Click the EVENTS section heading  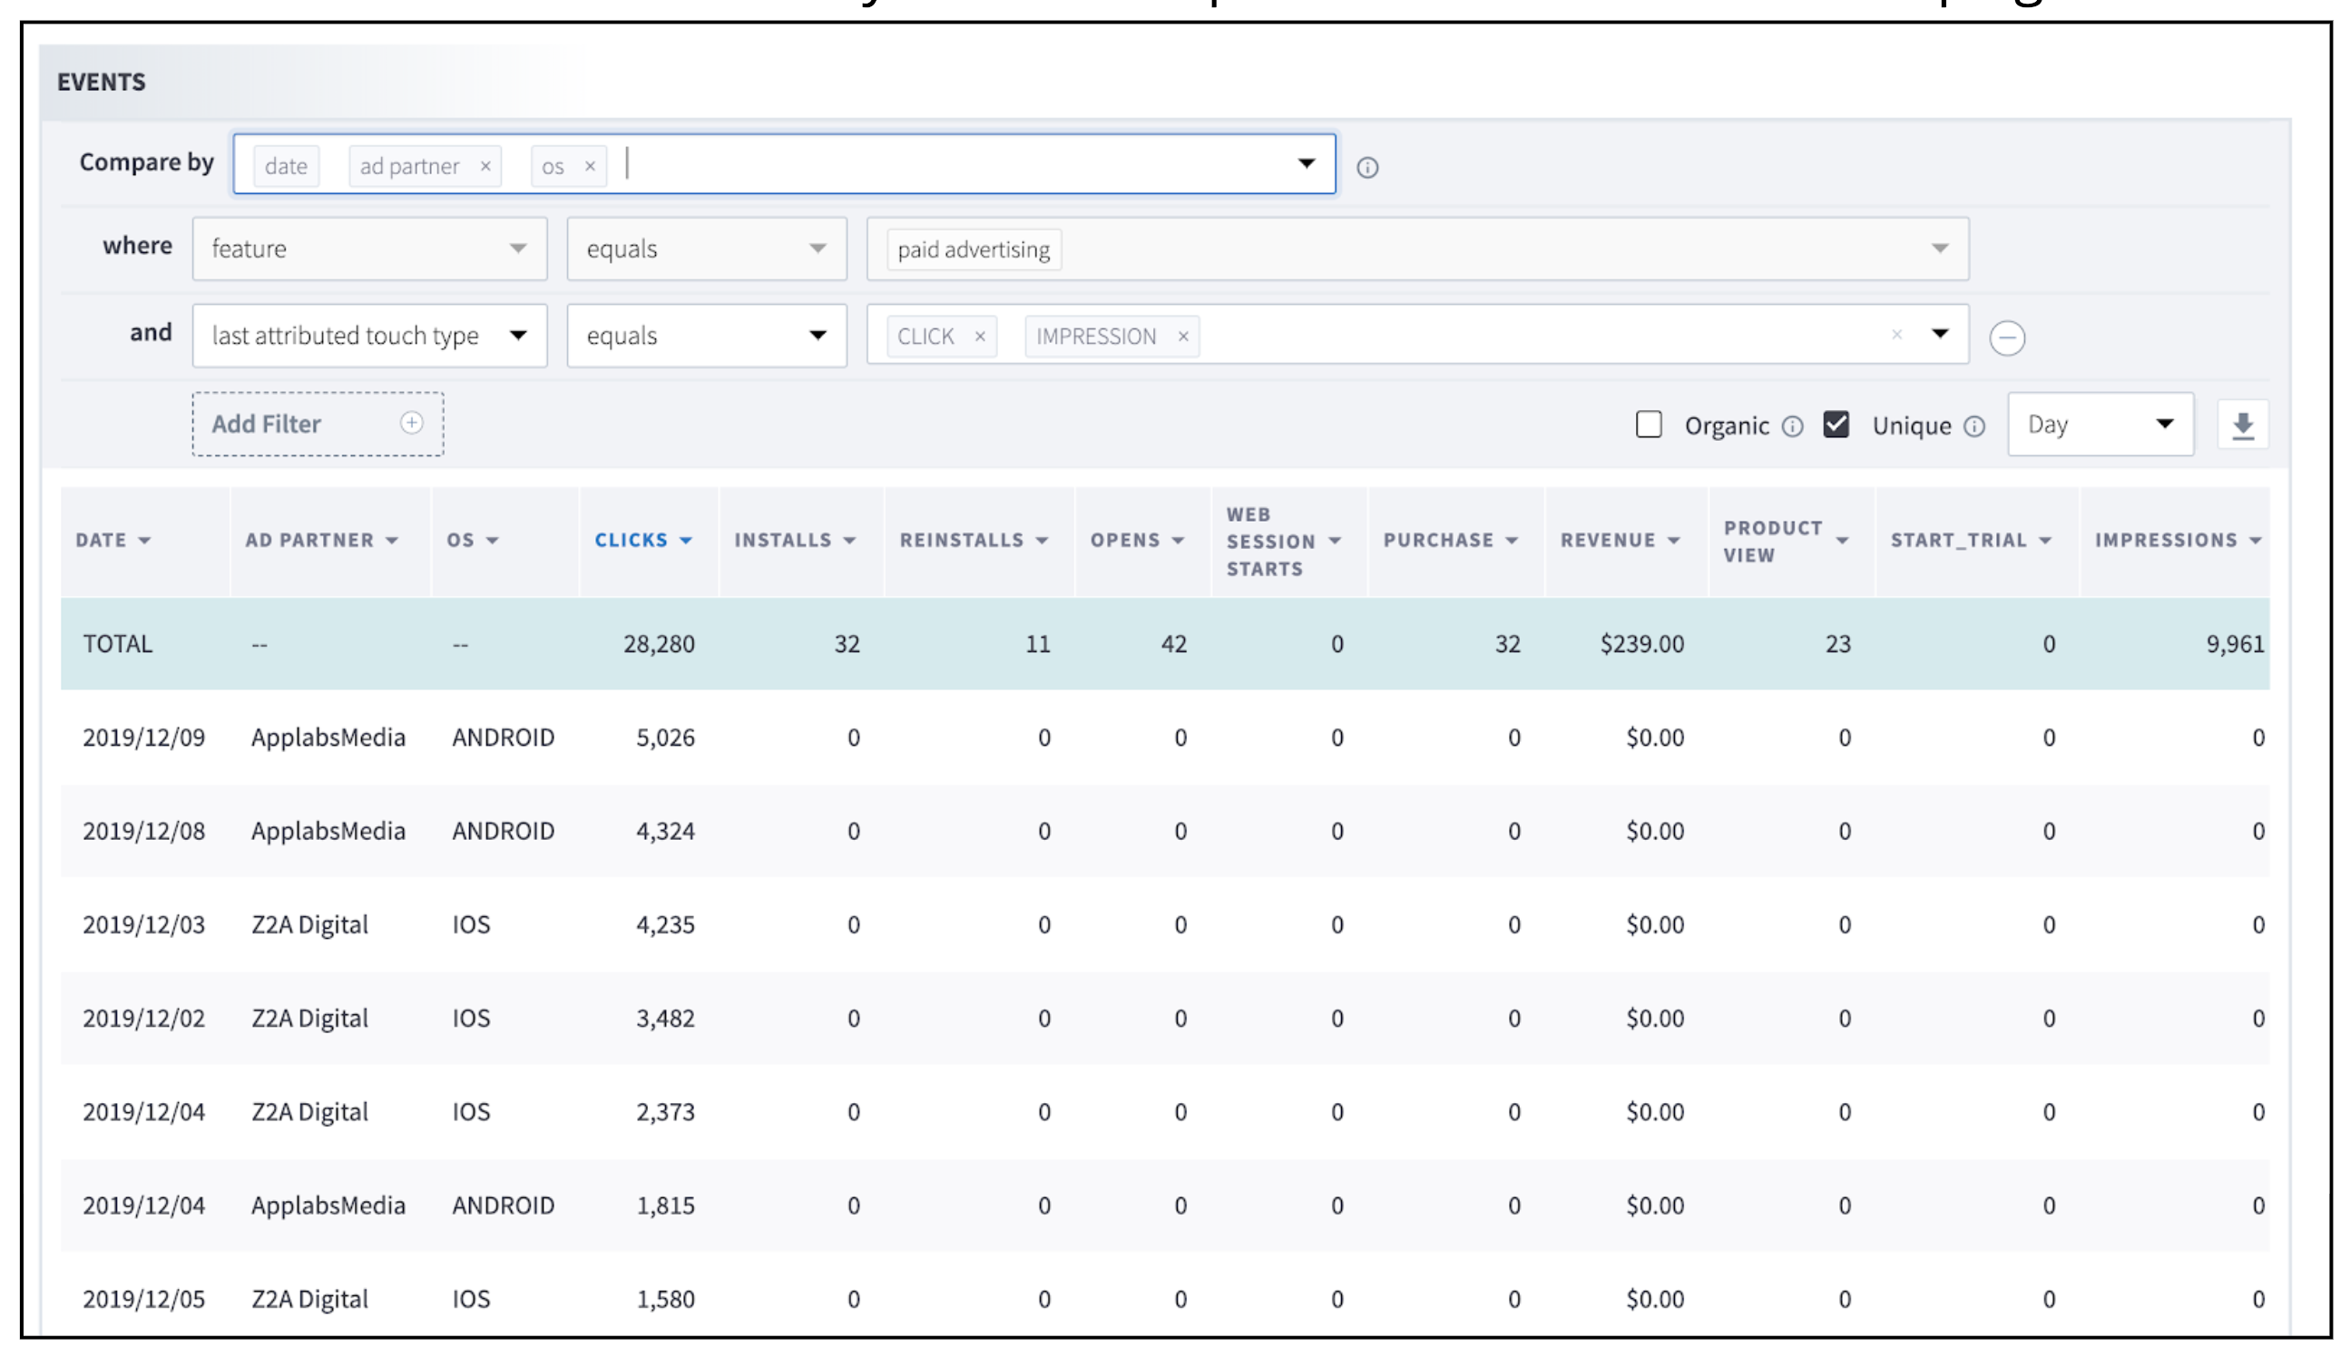[x=101, y=82]
